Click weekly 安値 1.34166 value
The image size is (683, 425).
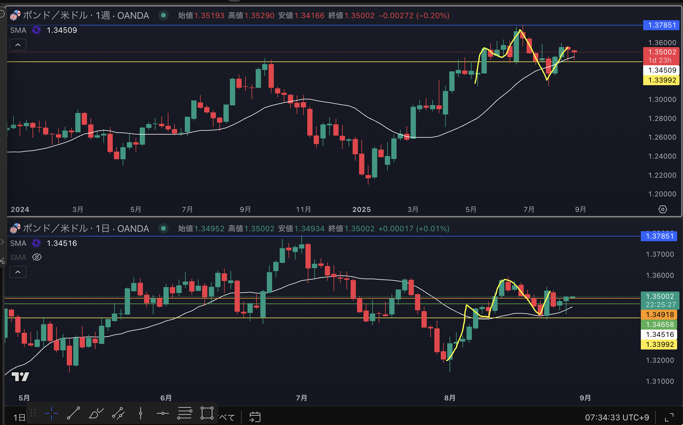point(310,15)
